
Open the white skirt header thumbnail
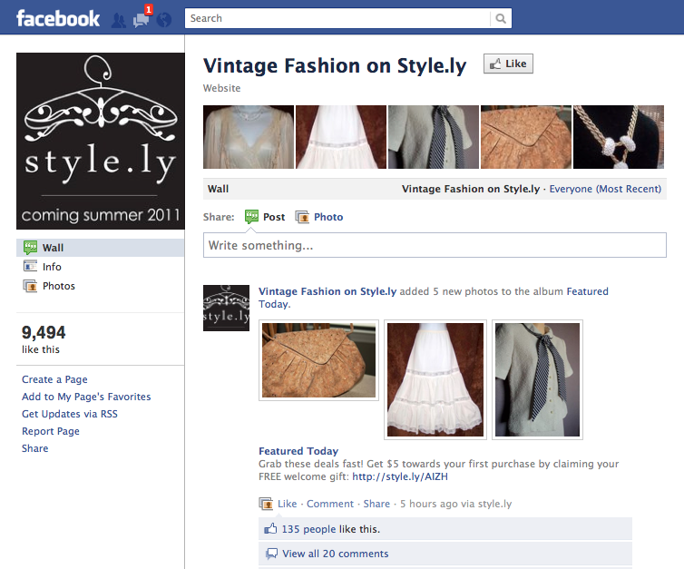341,137
